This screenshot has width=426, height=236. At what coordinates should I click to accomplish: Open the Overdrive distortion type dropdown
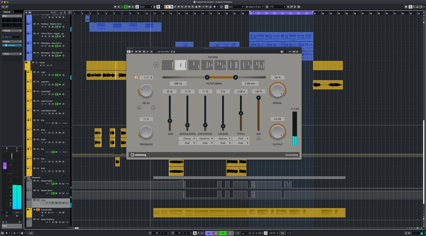pyautogui.click(x=205, y=138)
